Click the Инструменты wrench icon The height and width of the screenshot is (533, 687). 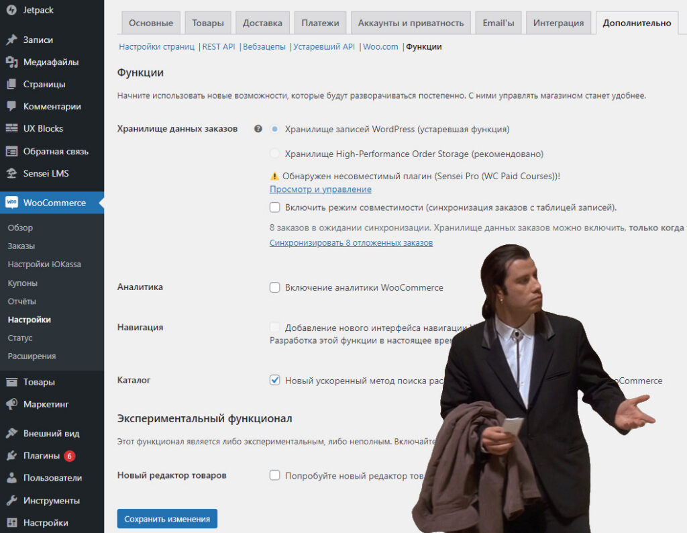tap(12, 501)
